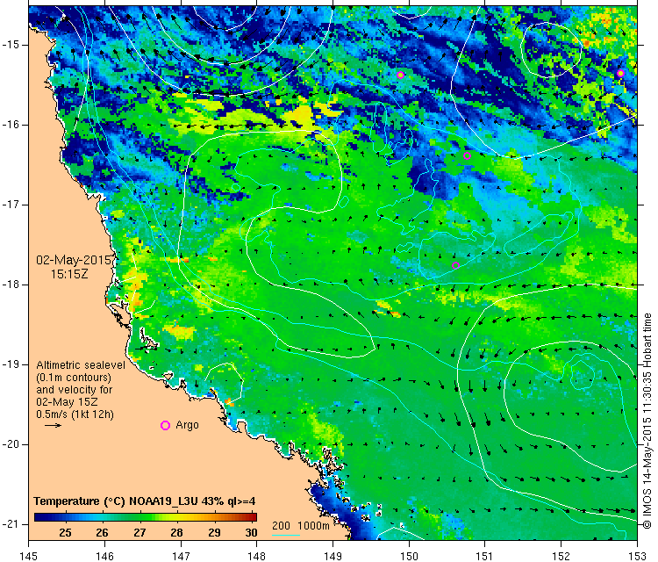Click the 'Altimetric sealevel' caption line

coord(81,365)
